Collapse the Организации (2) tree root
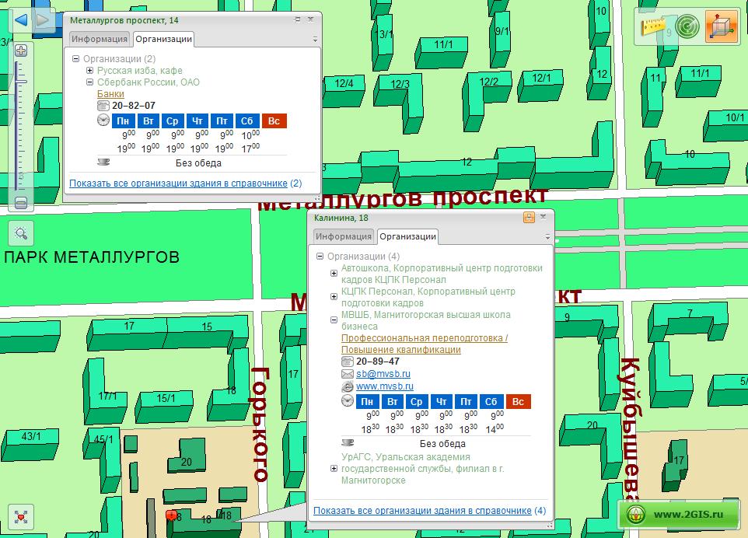 76,58
